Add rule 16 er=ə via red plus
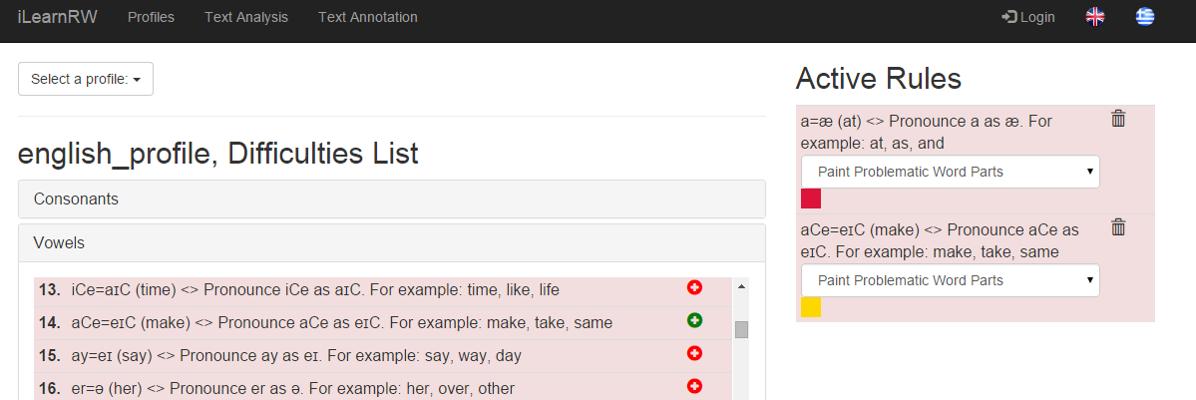1196x400 pixels. pyautogui.click(x=694, y=386)
